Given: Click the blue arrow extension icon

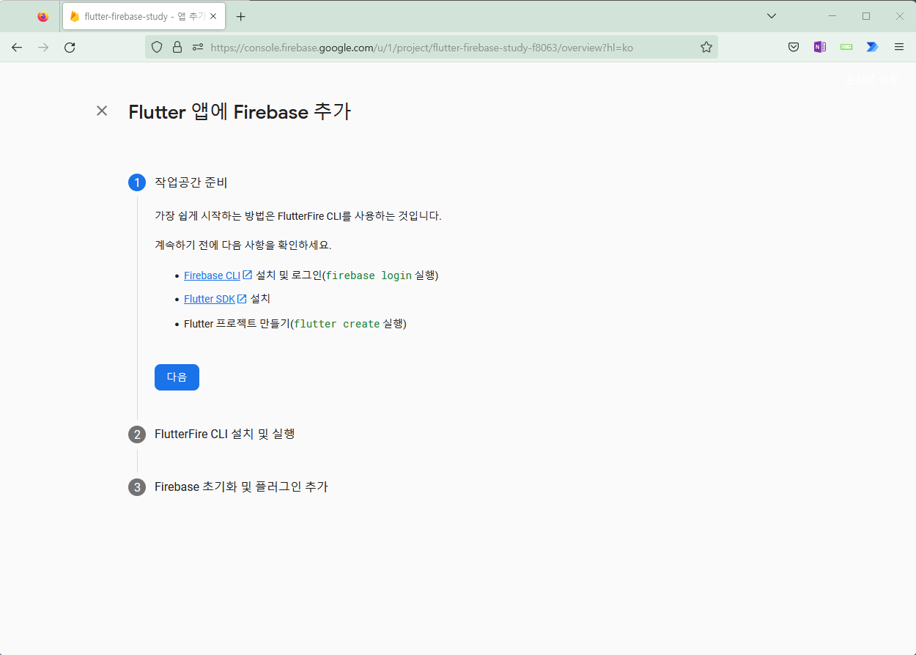Looking at the screenshot, I should point(872,47).
